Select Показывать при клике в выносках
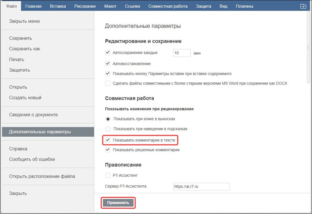The width and height of the screenshot is (312, 214). 108,119
